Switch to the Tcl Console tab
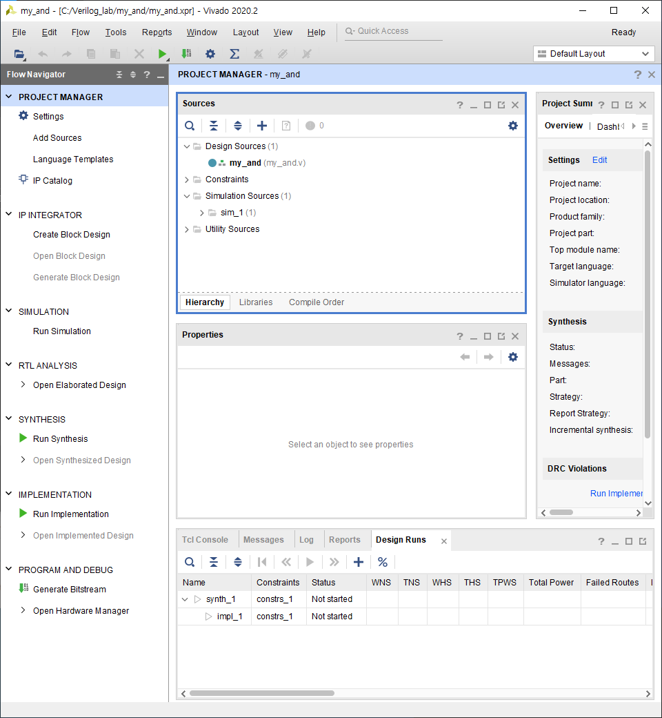662x718 pixels. (205, 539)
